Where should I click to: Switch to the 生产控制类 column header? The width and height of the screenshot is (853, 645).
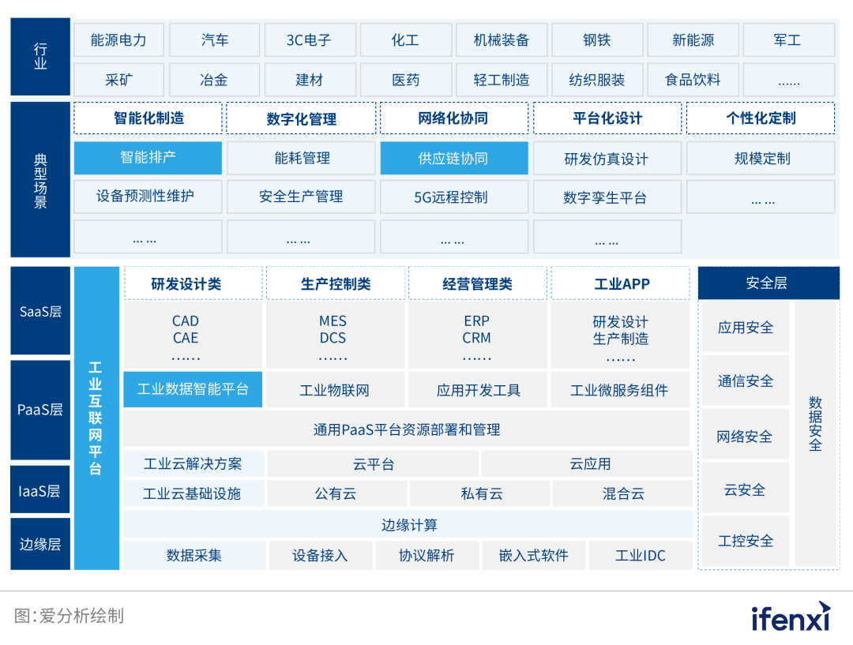tap(336, 283)
